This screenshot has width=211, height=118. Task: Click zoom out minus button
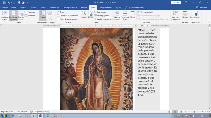[185, 111]
